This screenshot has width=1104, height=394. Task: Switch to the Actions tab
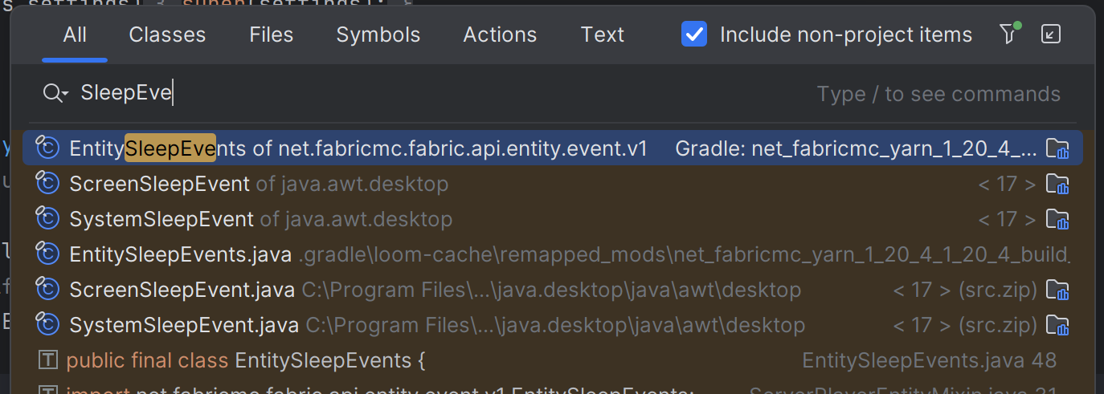click(x=500, y=35)
